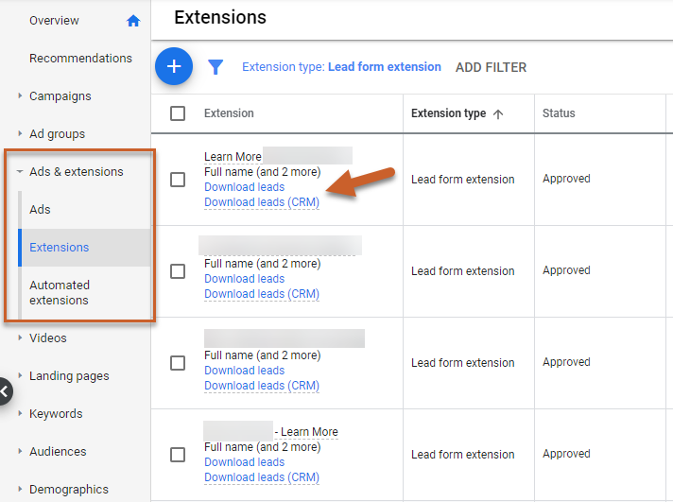Click the sidebar collapse arrow button
This screenshot has width=673, height=502.
[5, 390]
